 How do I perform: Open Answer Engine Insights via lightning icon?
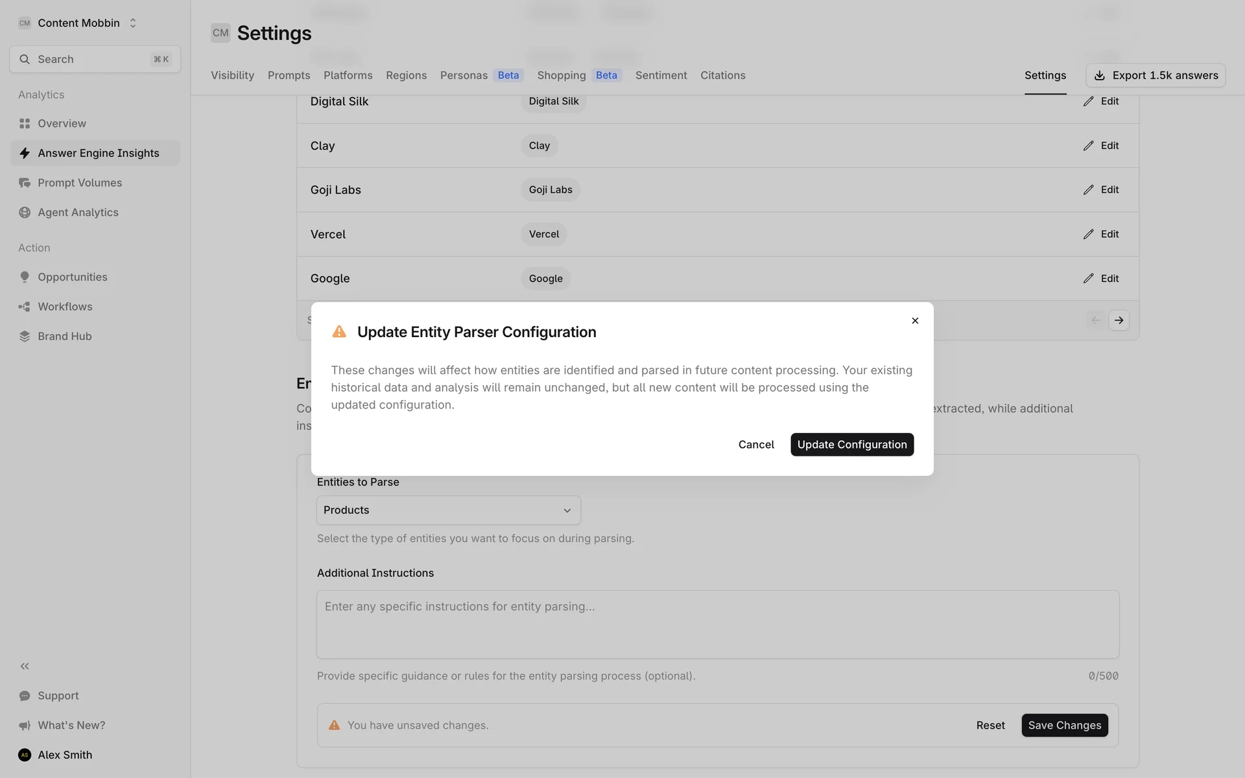25,153
